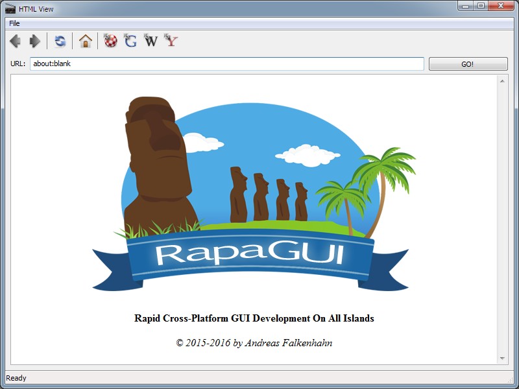The image size is (519, 389).
Task: Click the clapperboard icon in title bar
Action: (x=10, y=9)
